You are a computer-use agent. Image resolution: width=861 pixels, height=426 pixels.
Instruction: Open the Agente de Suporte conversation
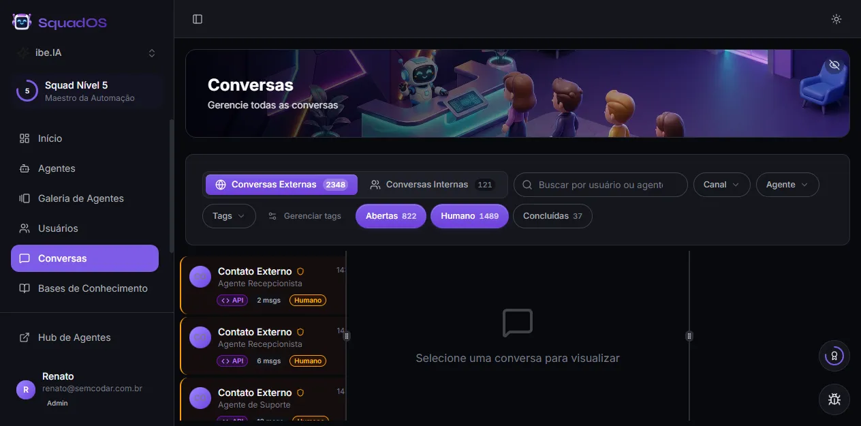[x=263, y=400]
